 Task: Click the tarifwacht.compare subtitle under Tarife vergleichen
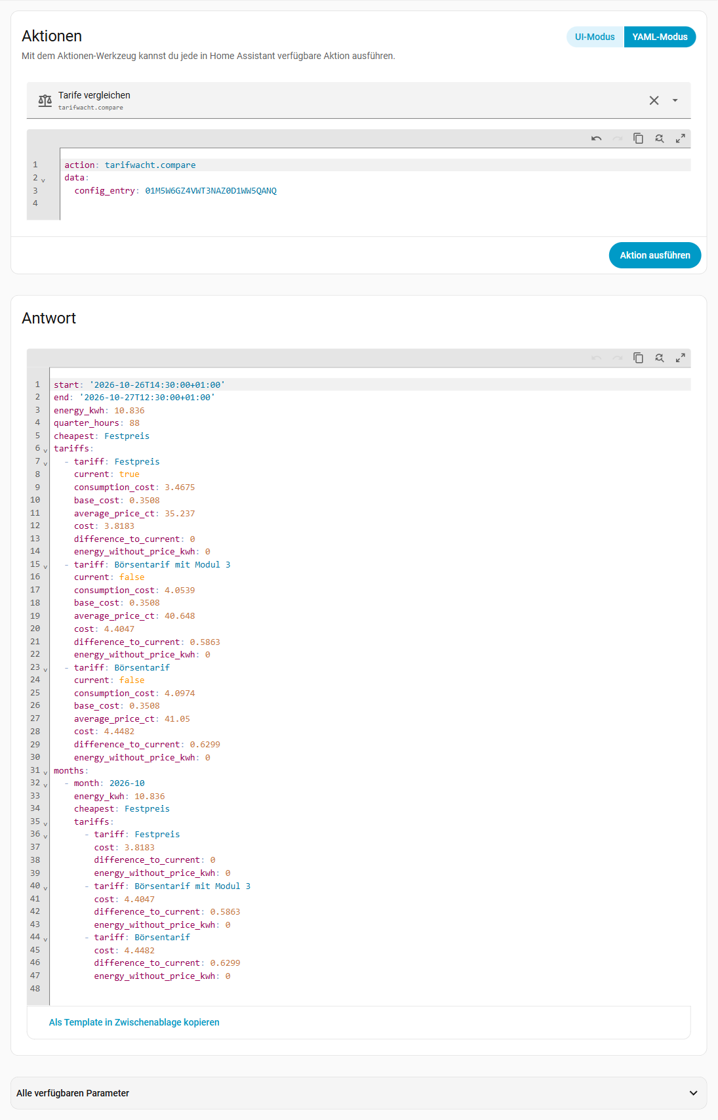click(90, 108)
